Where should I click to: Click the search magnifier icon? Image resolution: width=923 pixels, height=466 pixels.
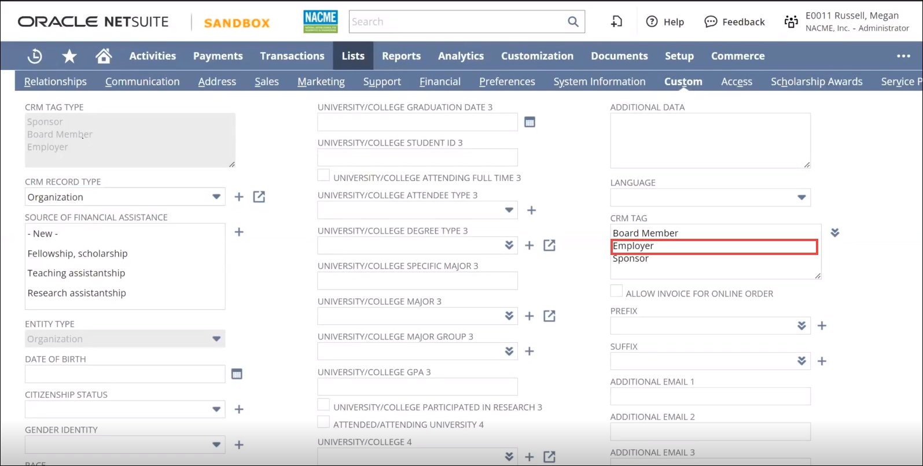[573, 22]
